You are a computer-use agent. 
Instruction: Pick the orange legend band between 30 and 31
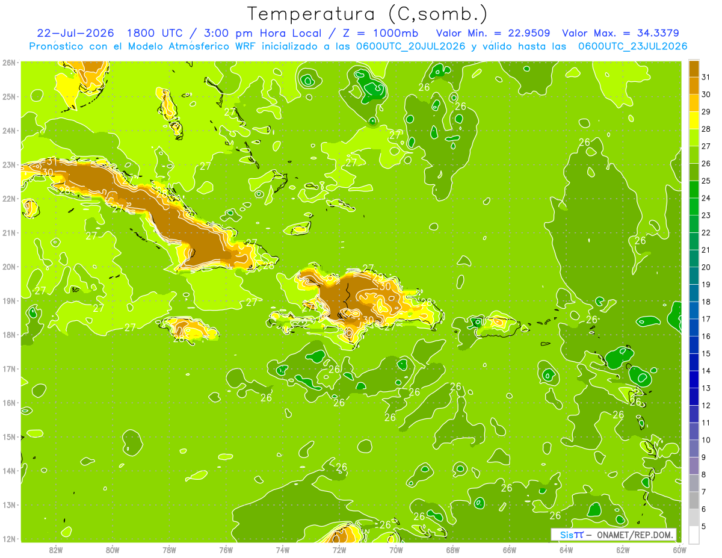tap(694, 85)
